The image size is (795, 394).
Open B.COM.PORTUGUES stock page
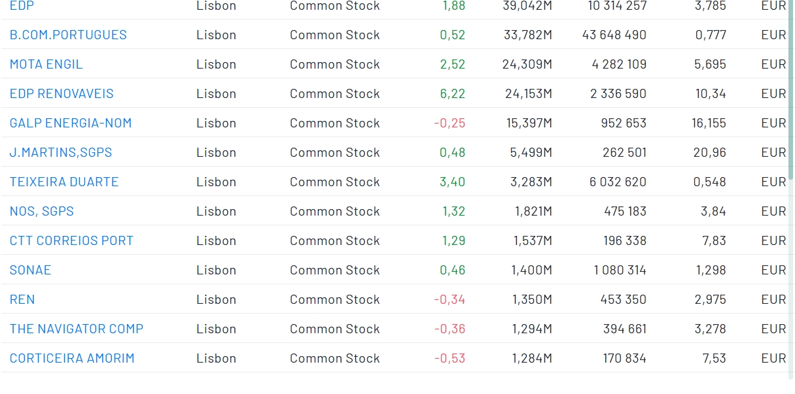[68, 35]
